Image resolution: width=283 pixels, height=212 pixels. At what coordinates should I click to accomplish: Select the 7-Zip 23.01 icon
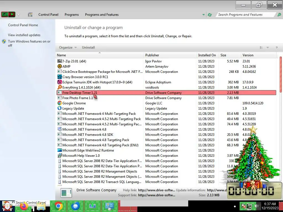click(60, 61)
